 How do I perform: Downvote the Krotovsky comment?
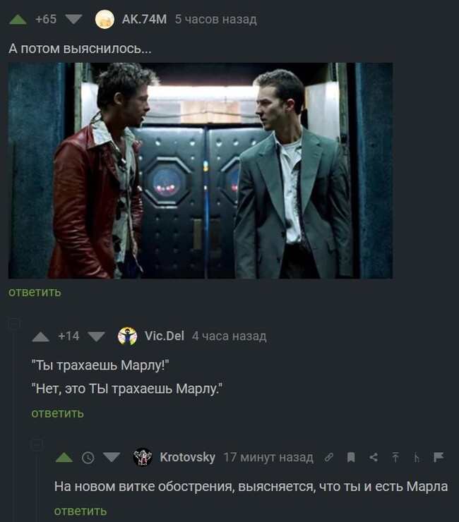coord(112,457)
